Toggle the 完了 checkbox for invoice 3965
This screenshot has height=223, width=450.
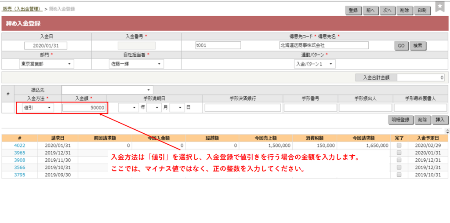399,153
